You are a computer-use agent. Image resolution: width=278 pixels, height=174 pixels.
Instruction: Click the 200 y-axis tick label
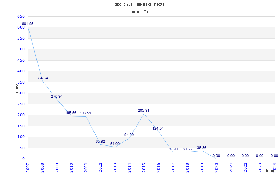21,115
